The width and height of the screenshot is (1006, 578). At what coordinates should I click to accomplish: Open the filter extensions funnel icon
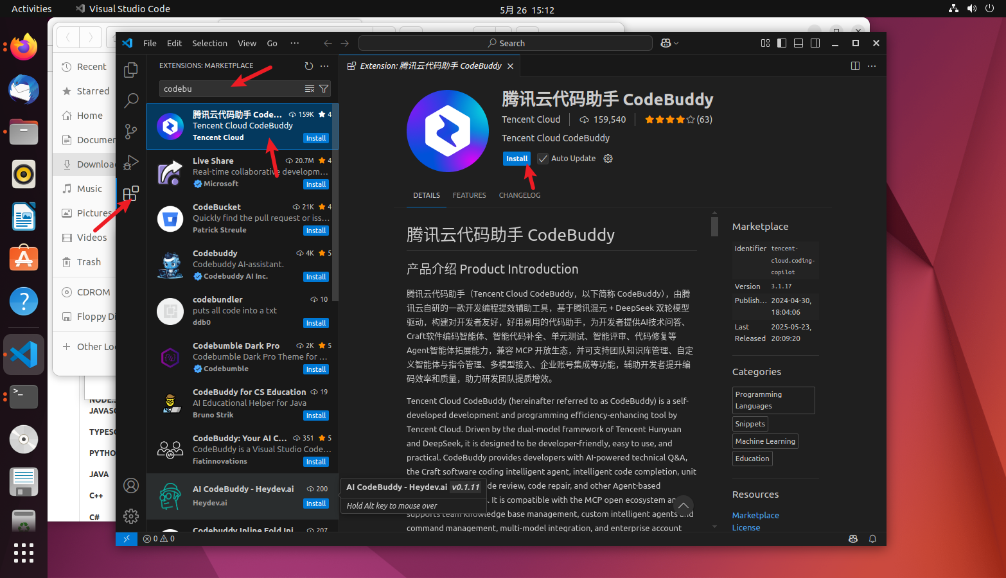click(x=324, y=89)
